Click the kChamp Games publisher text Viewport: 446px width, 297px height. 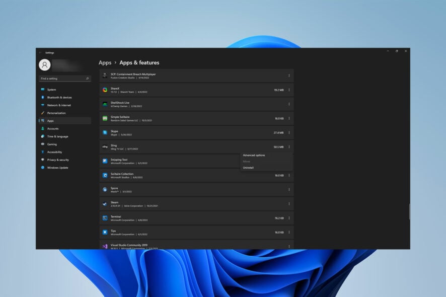point(119,106)
